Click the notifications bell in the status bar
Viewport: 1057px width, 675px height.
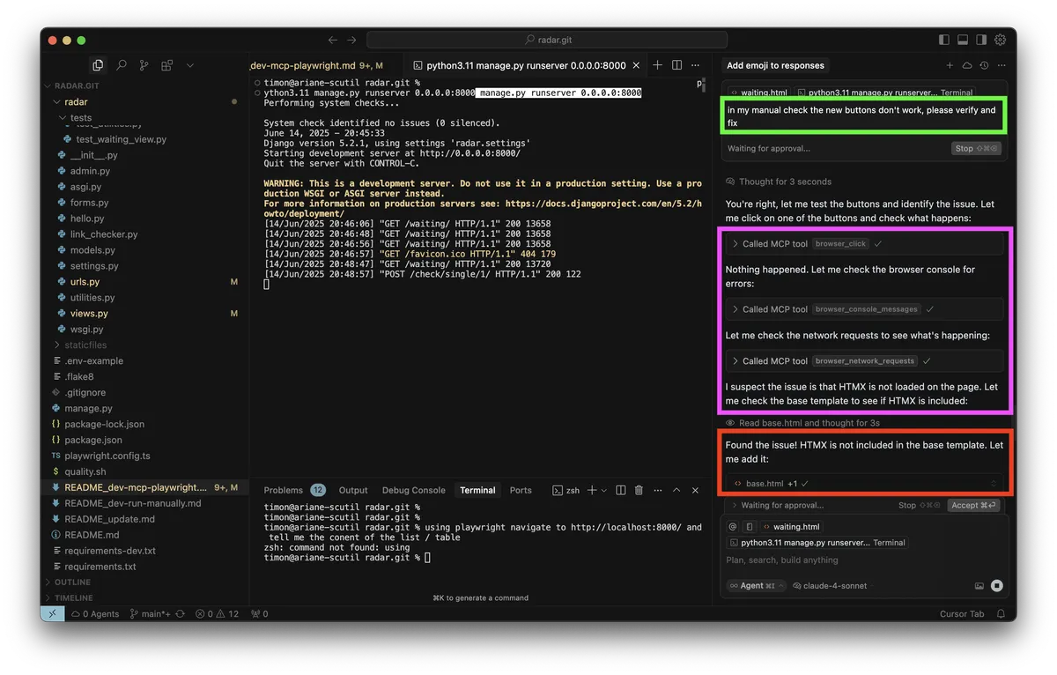tap(1000, 613)
